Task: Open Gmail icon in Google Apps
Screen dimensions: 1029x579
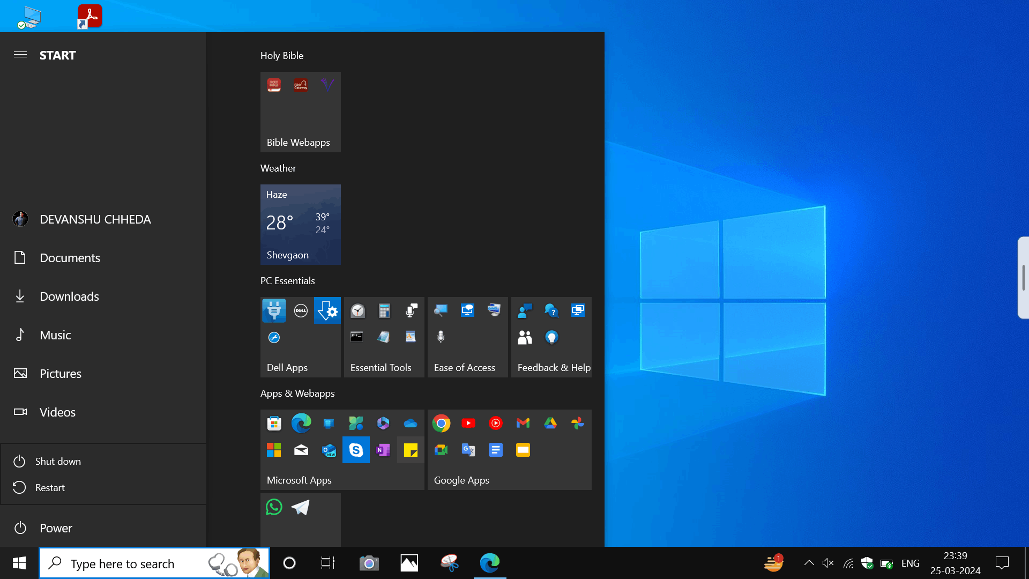Action: (523, 424)
